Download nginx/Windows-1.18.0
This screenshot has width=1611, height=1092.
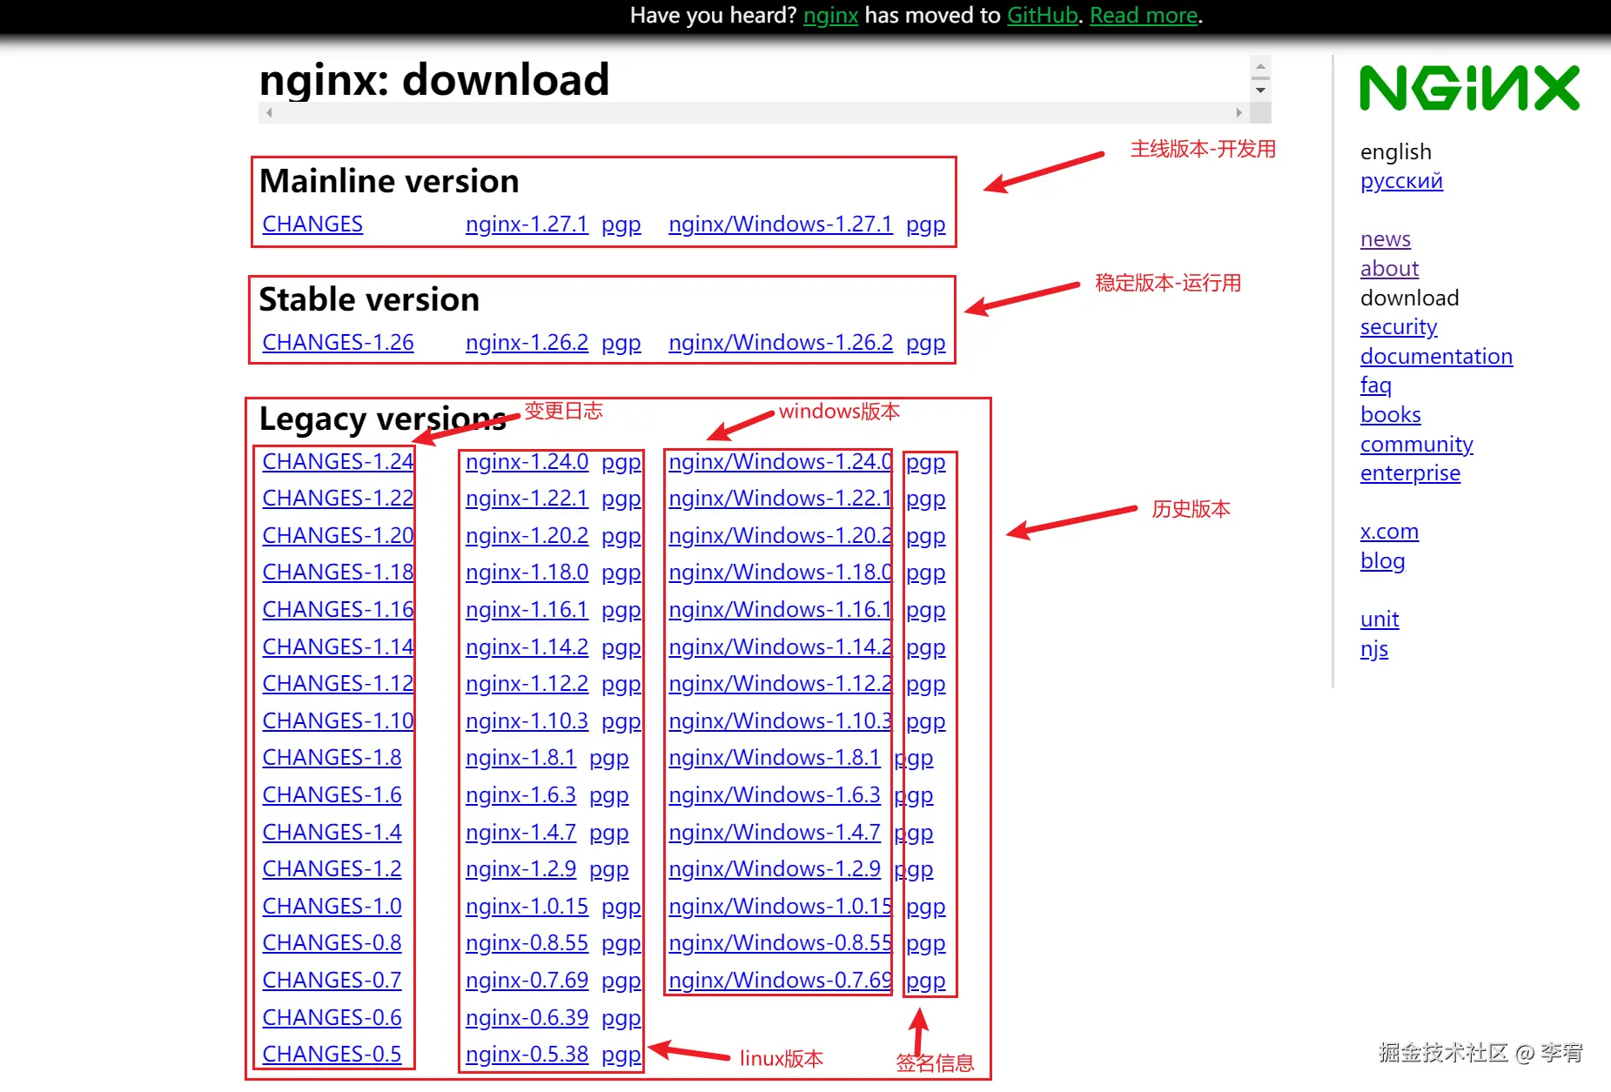(781, 573)
